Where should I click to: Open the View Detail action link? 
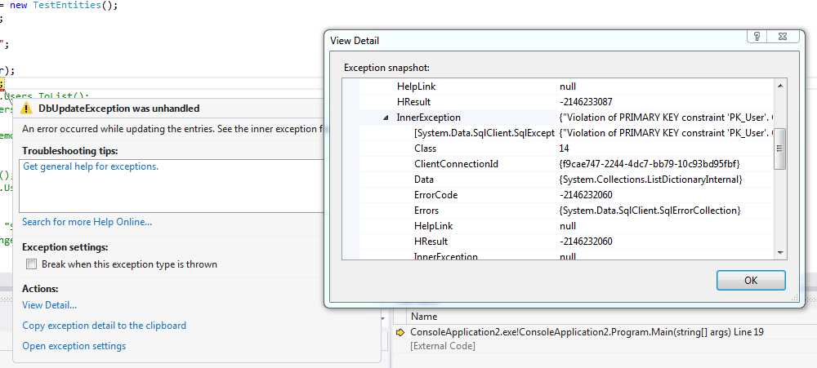pyautogui.click(x=49, y=305)
